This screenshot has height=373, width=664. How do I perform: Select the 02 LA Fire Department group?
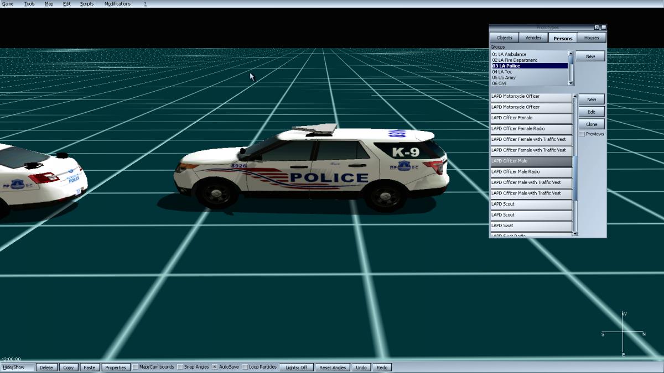pyautogui.click(x=530, y=60)
